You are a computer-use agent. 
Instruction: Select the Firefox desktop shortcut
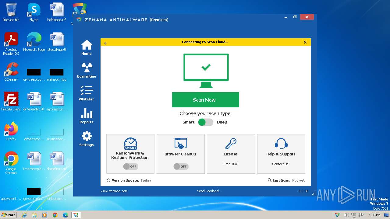click(11, 131)
